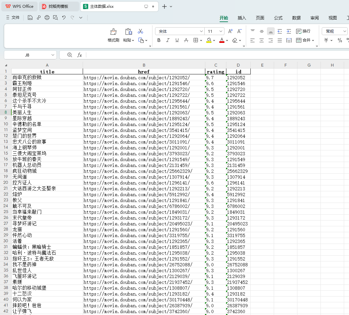
Task: Click the Zoom magnifier beside formula bar
Action: coord(70,55)
